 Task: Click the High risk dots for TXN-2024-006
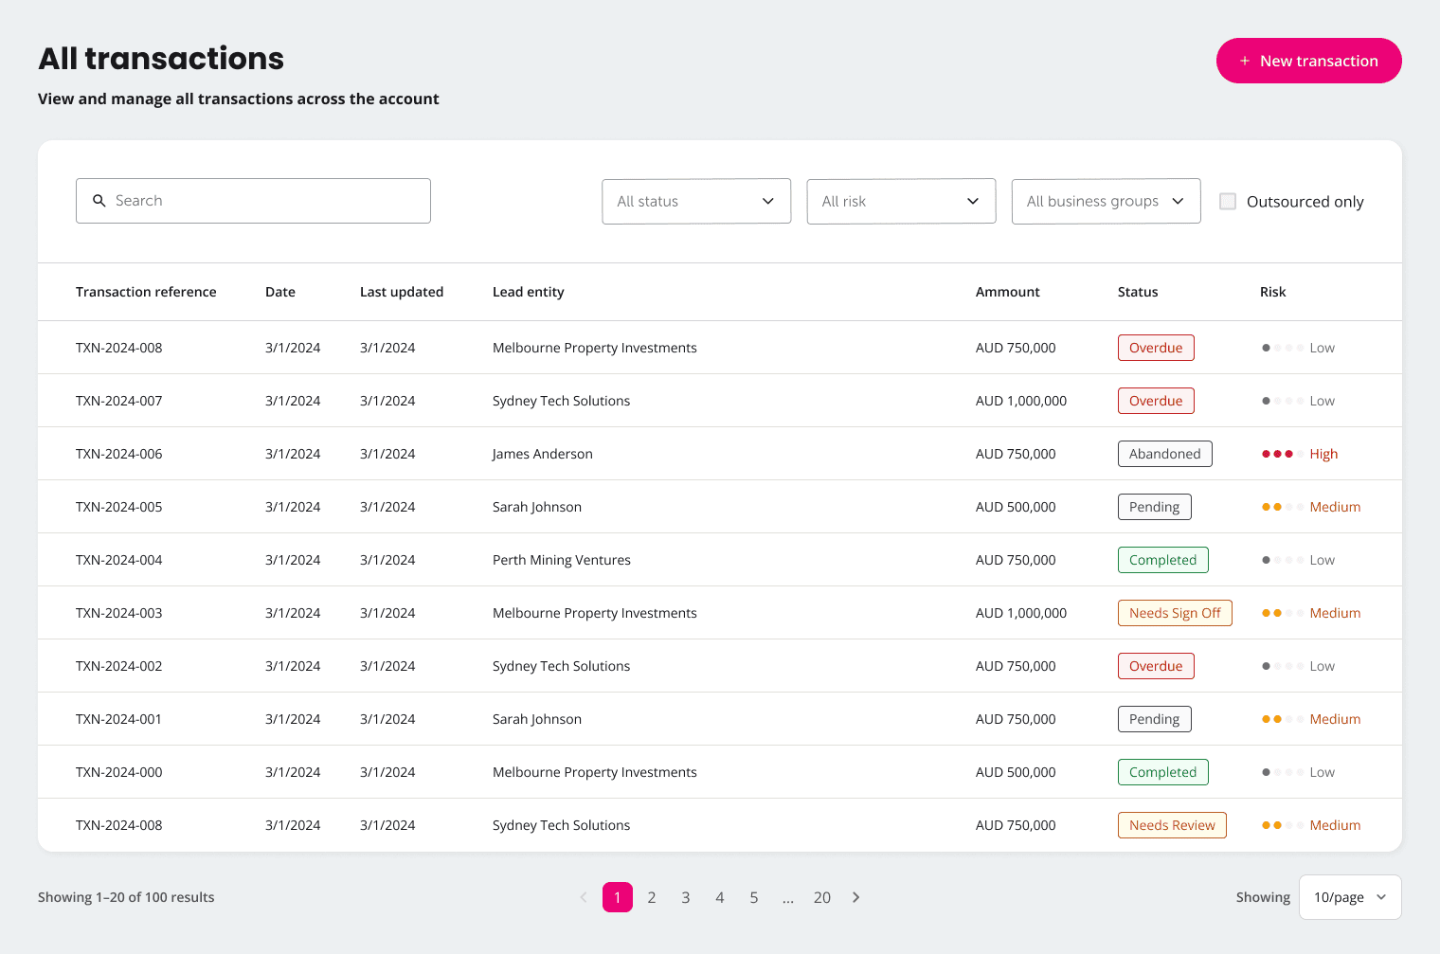1277,454
